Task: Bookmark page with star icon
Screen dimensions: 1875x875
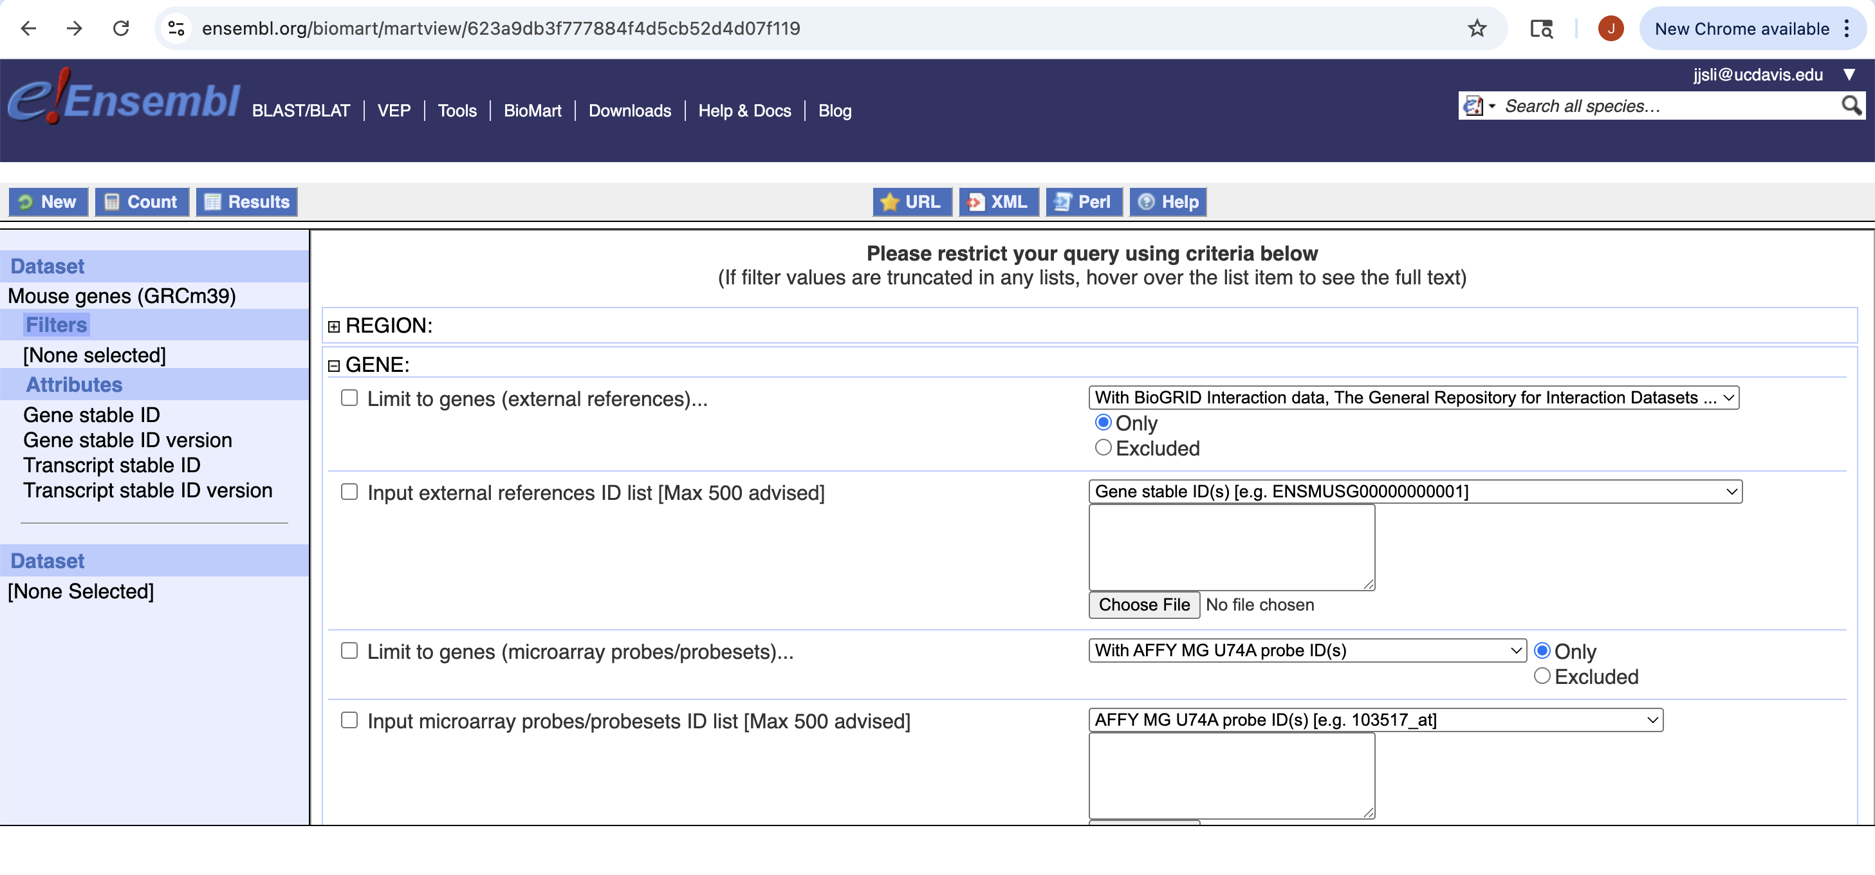Action: click(1476, 28)
